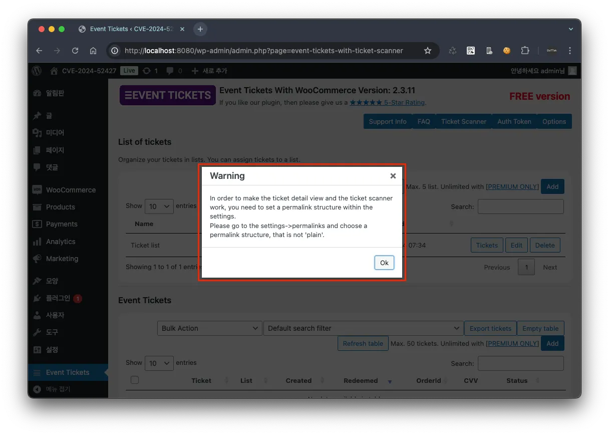Edit the Ticket list row
This screenshot has height=435, width=609.
pyautogui.click(x=516, y=246)
